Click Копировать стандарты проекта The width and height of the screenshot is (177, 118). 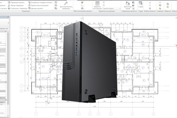tap(40, 2)
